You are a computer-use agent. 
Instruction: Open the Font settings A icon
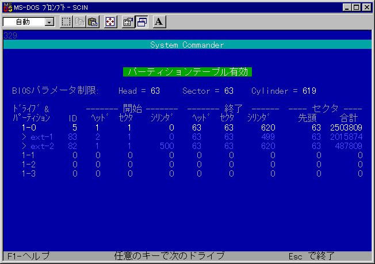point(159,22)
